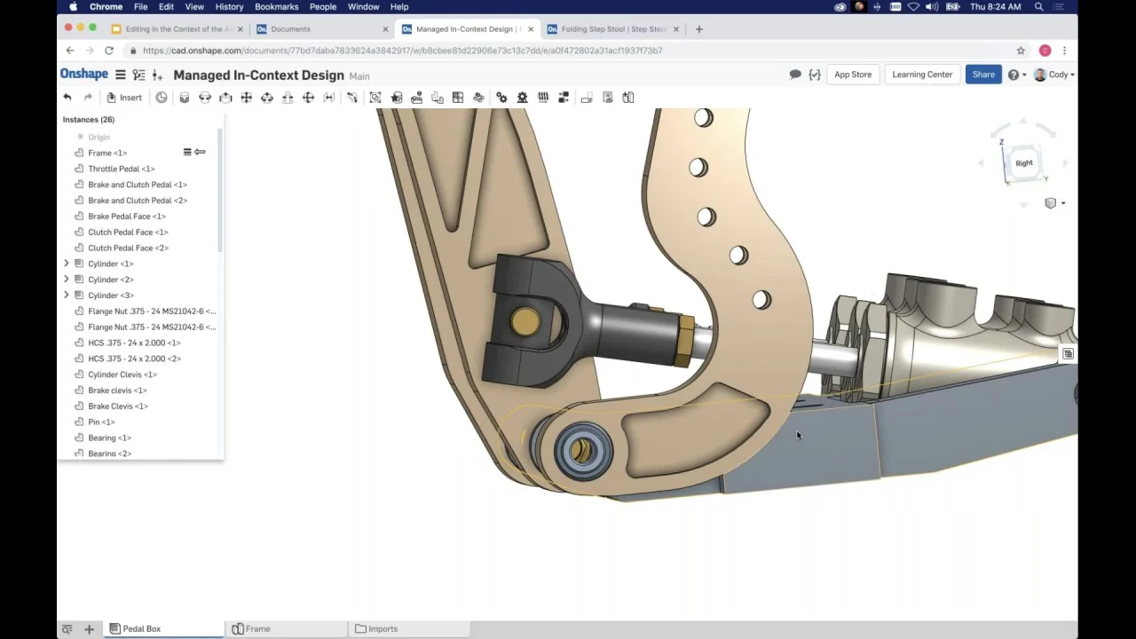Add a new tab with plus icon at bottom
Viewport: 1136px width, 639px height.
pos(89,629)
